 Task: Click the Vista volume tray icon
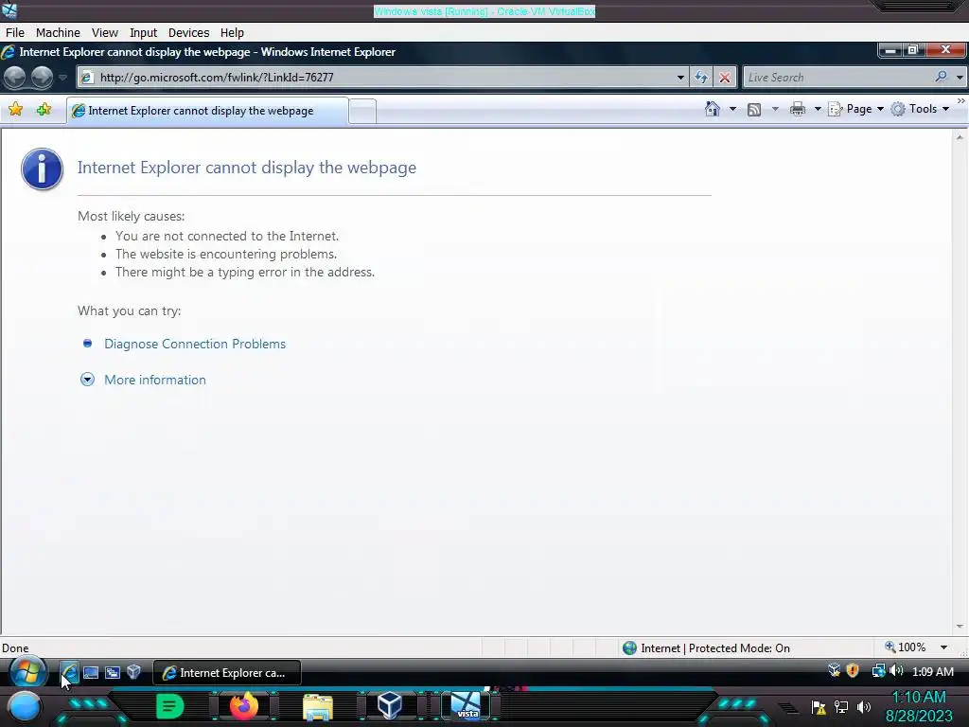click(x=896, y=671)
